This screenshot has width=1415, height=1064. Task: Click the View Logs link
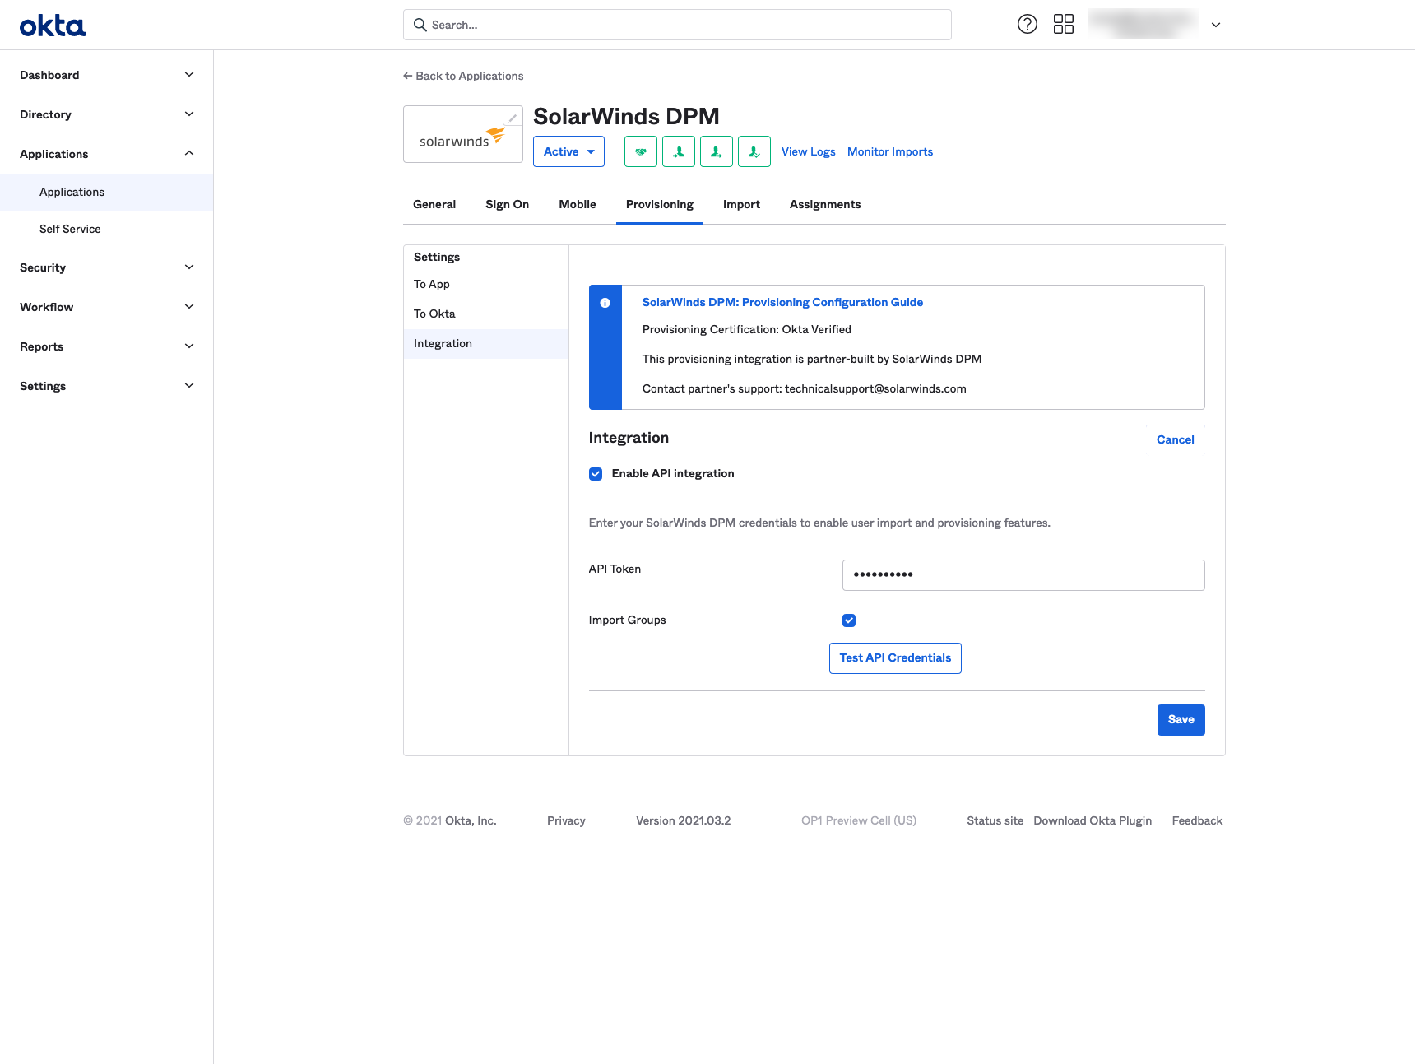pyautogui.click(x=808, y=151)
